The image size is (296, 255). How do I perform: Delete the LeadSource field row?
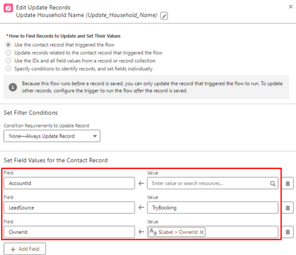tap(288, 208)
